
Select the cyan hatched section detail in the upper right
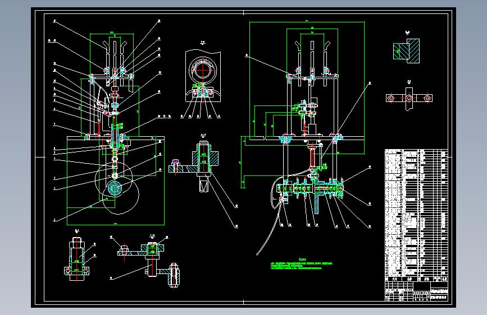click(407, 51)
